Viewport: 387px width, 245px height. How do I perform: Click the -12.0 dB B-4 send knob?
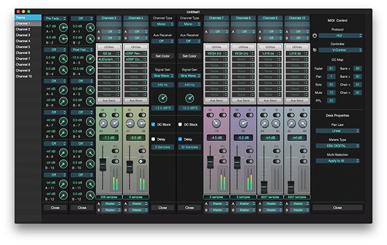pos(90,70)
